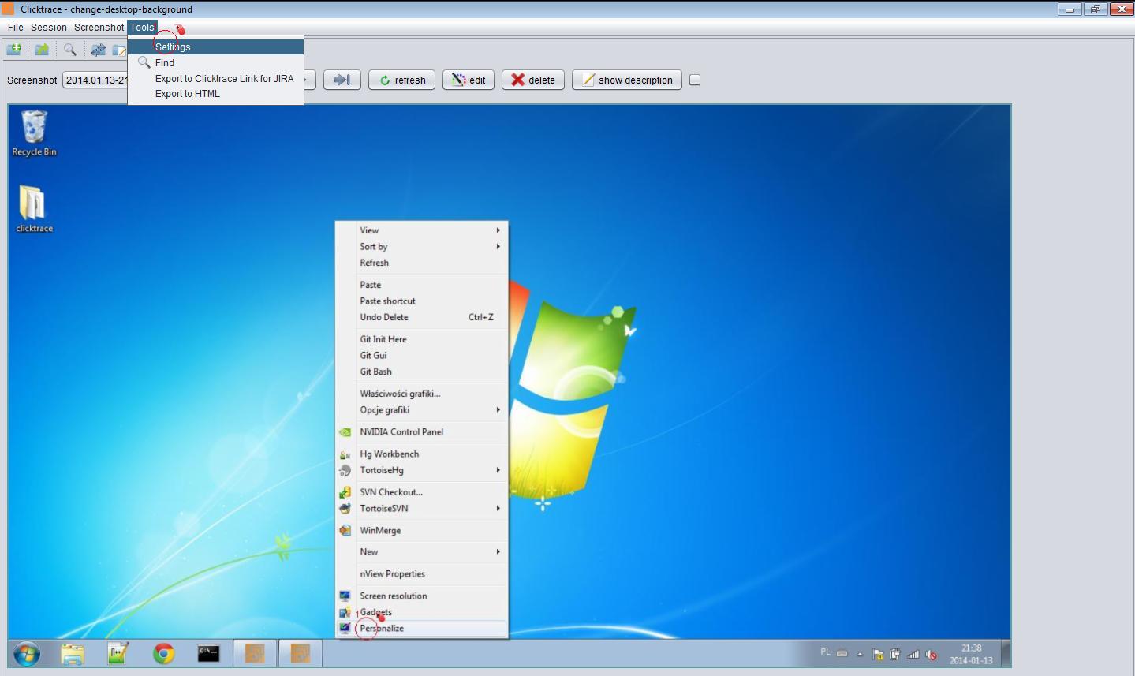Select Export to Clicktrace Link for JIRA
Screen dimensions: 1135x676
click(x=216, y=78)
